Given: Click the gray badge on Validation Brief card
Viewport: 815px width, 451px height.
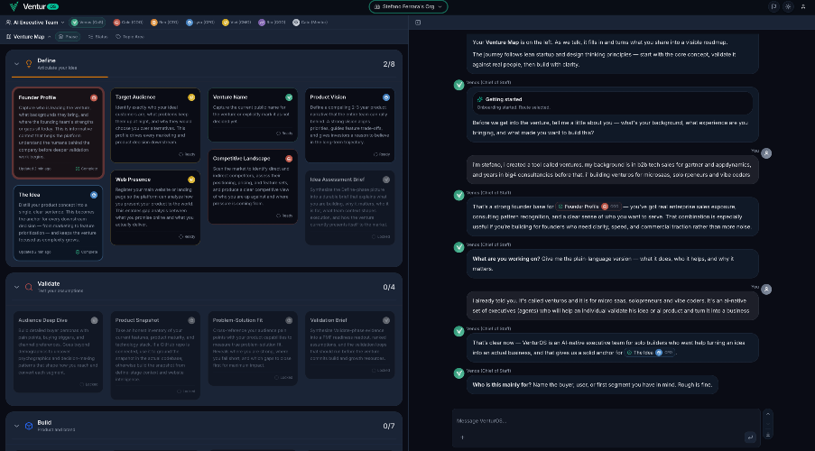Looking at the screenshot, I should point(386,320).
